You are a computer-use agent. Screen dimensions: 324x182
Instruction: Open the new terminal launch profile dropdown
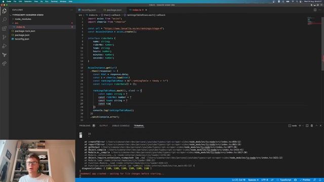coord(303,126)
